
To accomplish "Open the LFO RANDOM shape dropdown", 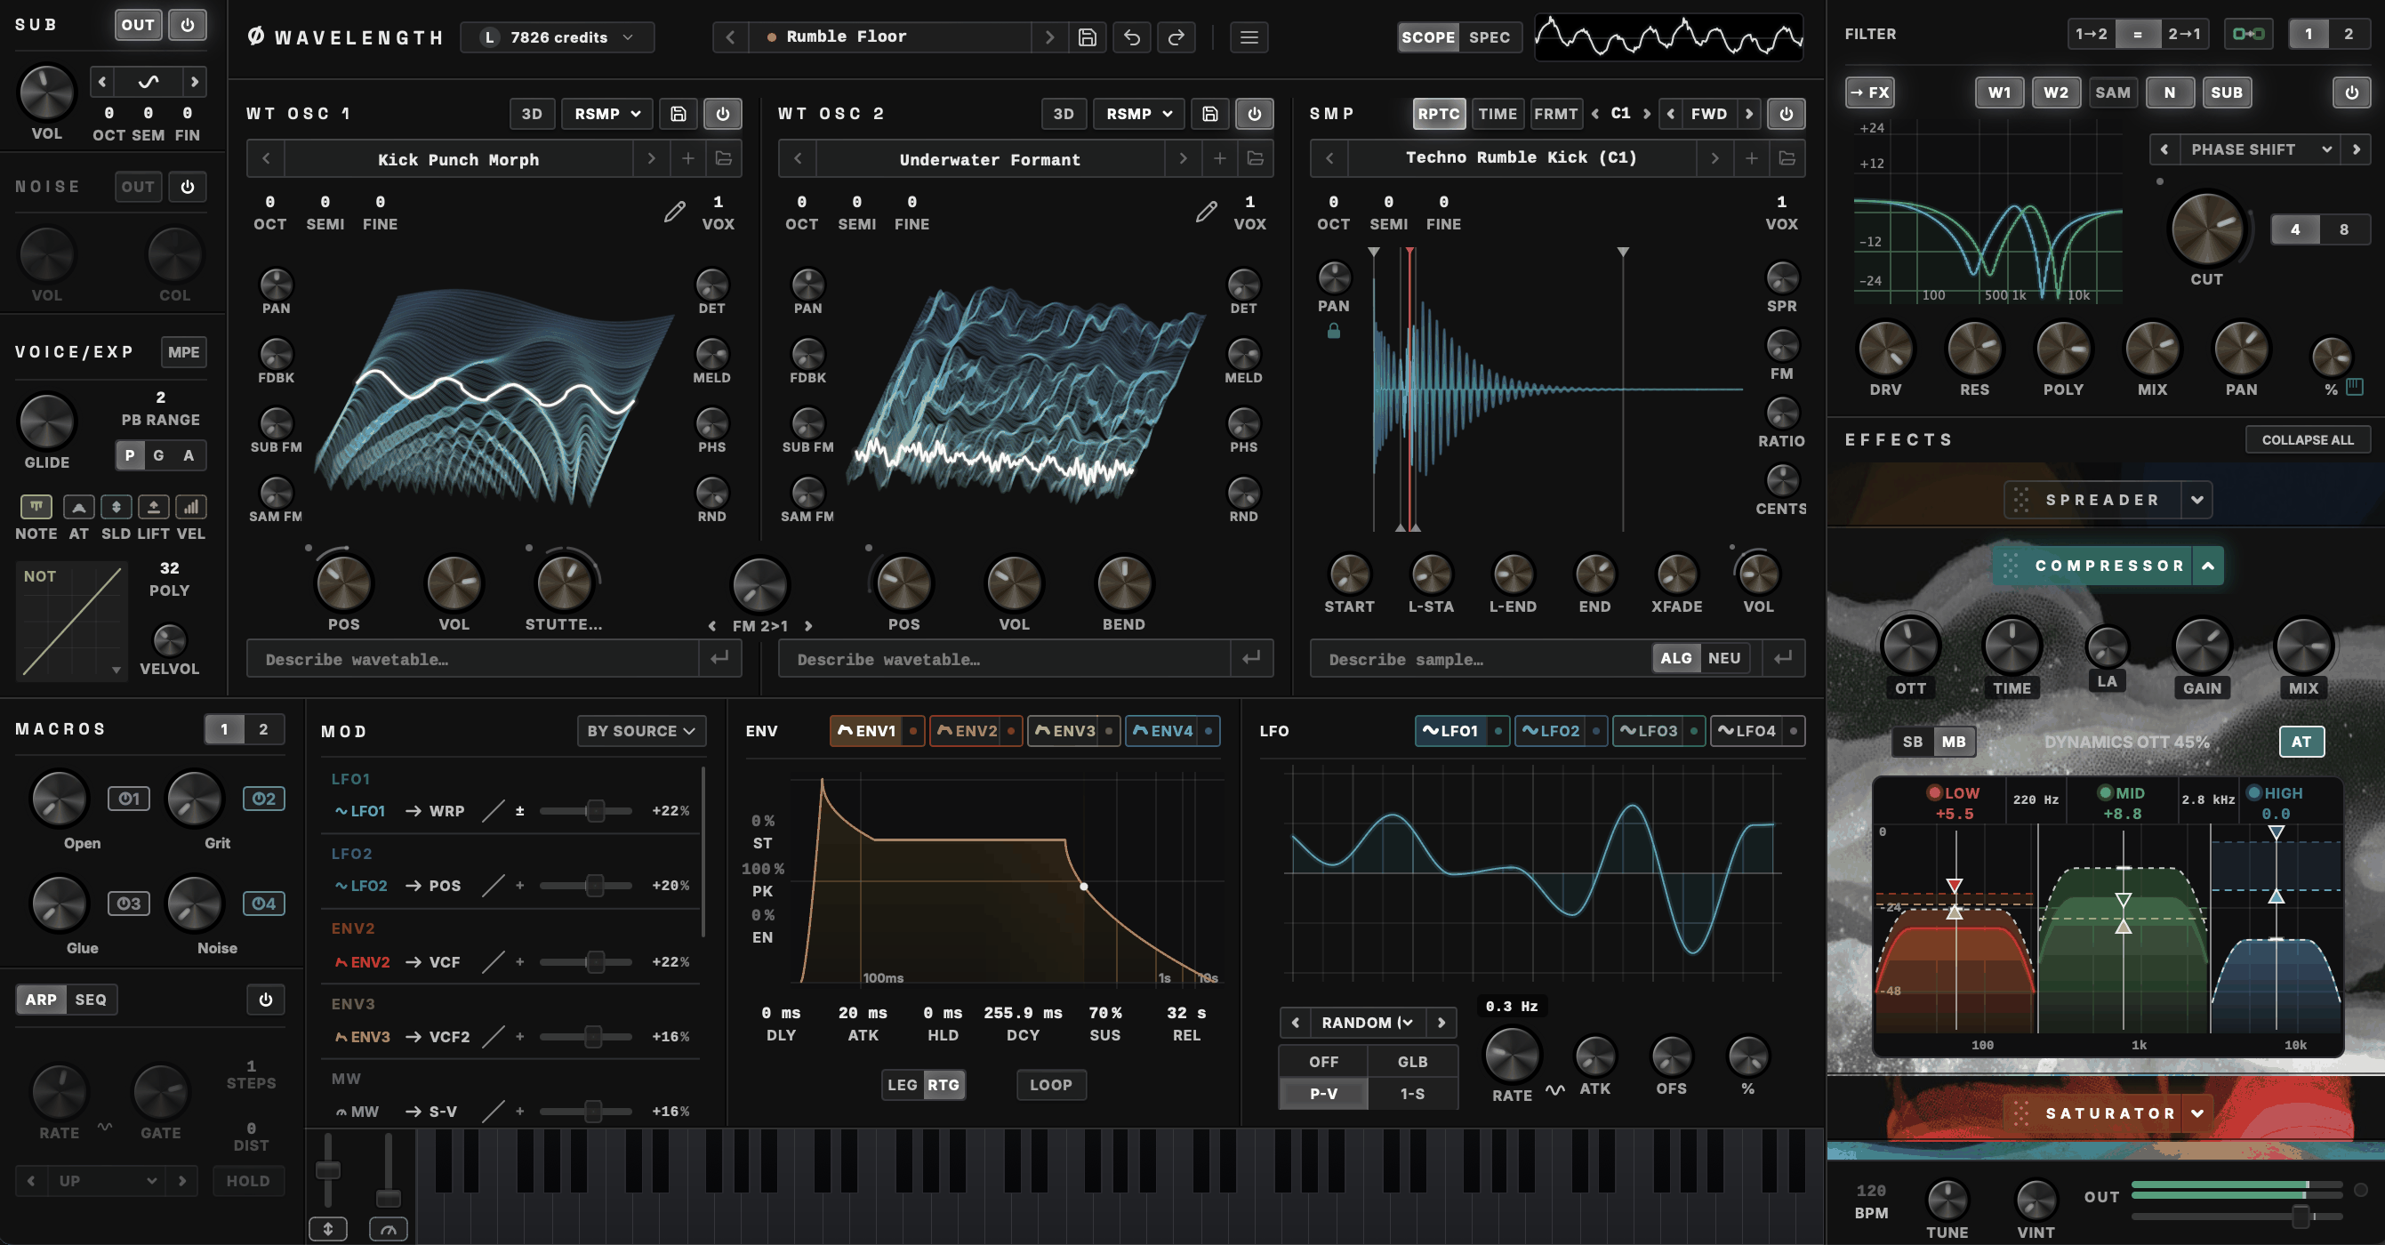I will click(1367, 1023).
